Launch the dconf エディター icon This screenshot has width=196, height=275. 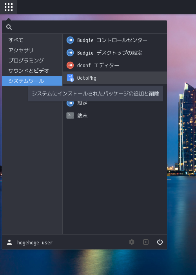[x=70, y=65]
